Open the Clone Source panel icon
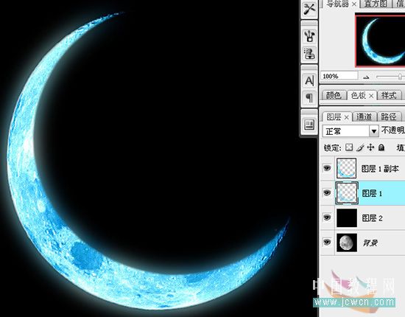This screenshot has height=317, width=405. (x=309, y=54)
